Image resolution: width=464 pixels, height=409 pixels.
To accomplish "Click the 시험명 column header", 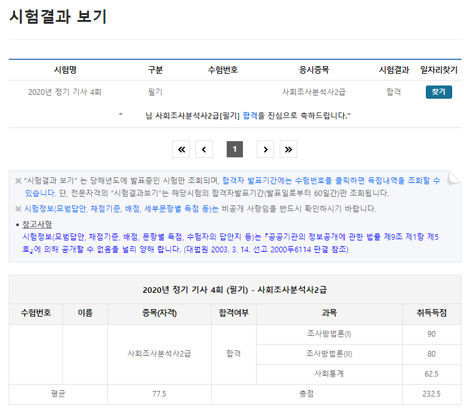I will click(65, 70).
